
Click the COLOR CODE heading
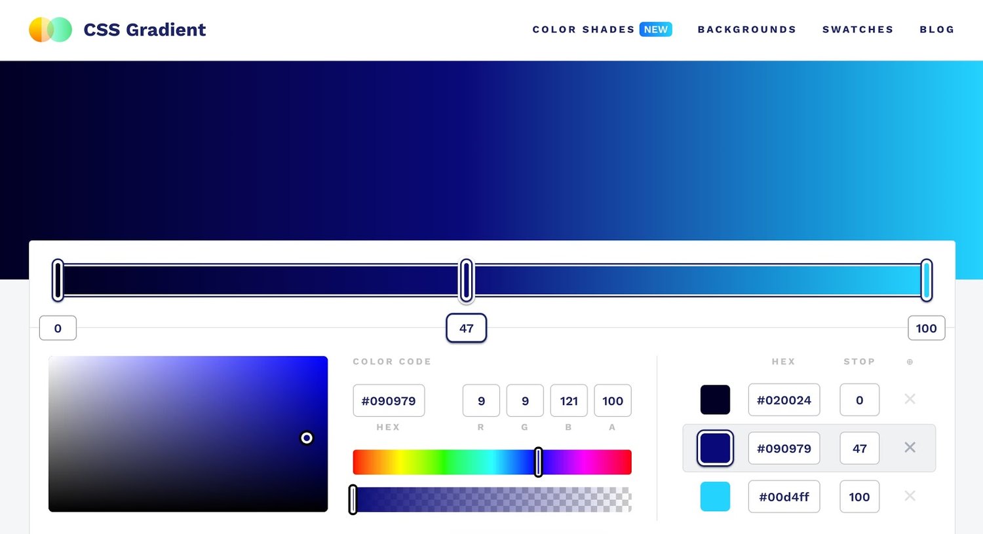(x=392, y=361)
